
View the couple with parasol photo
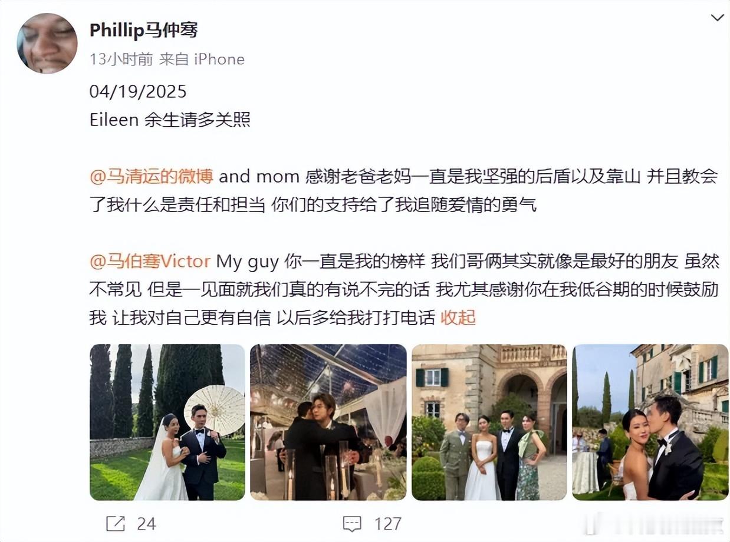(x=167, y=422)
